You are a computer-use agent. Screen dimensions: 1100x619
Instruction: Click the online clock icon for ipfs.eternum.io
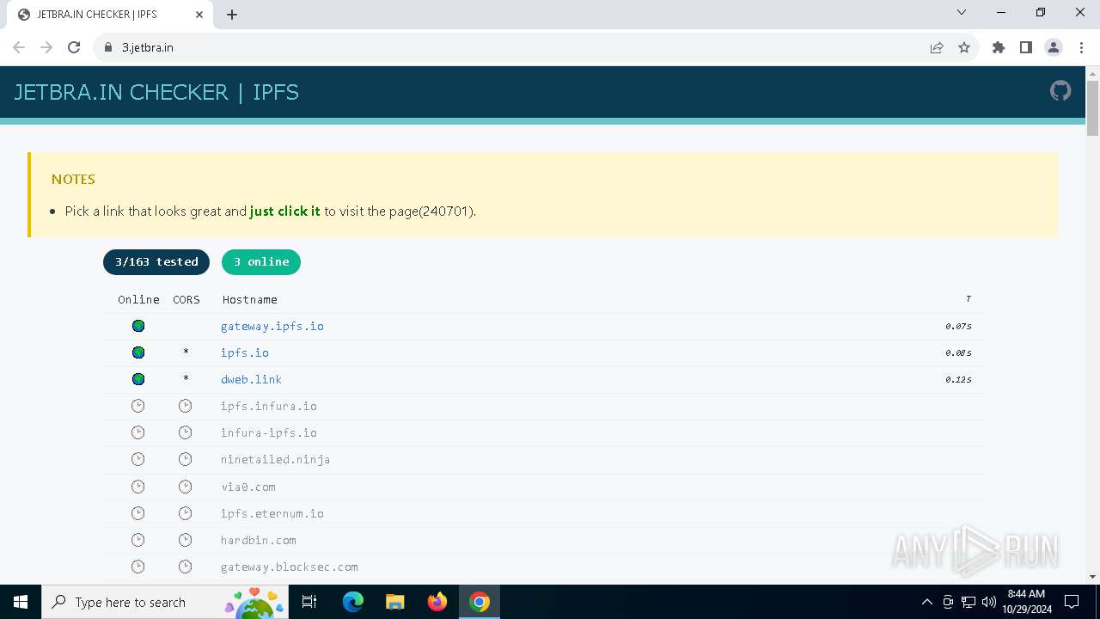click(x=138, y=513)
